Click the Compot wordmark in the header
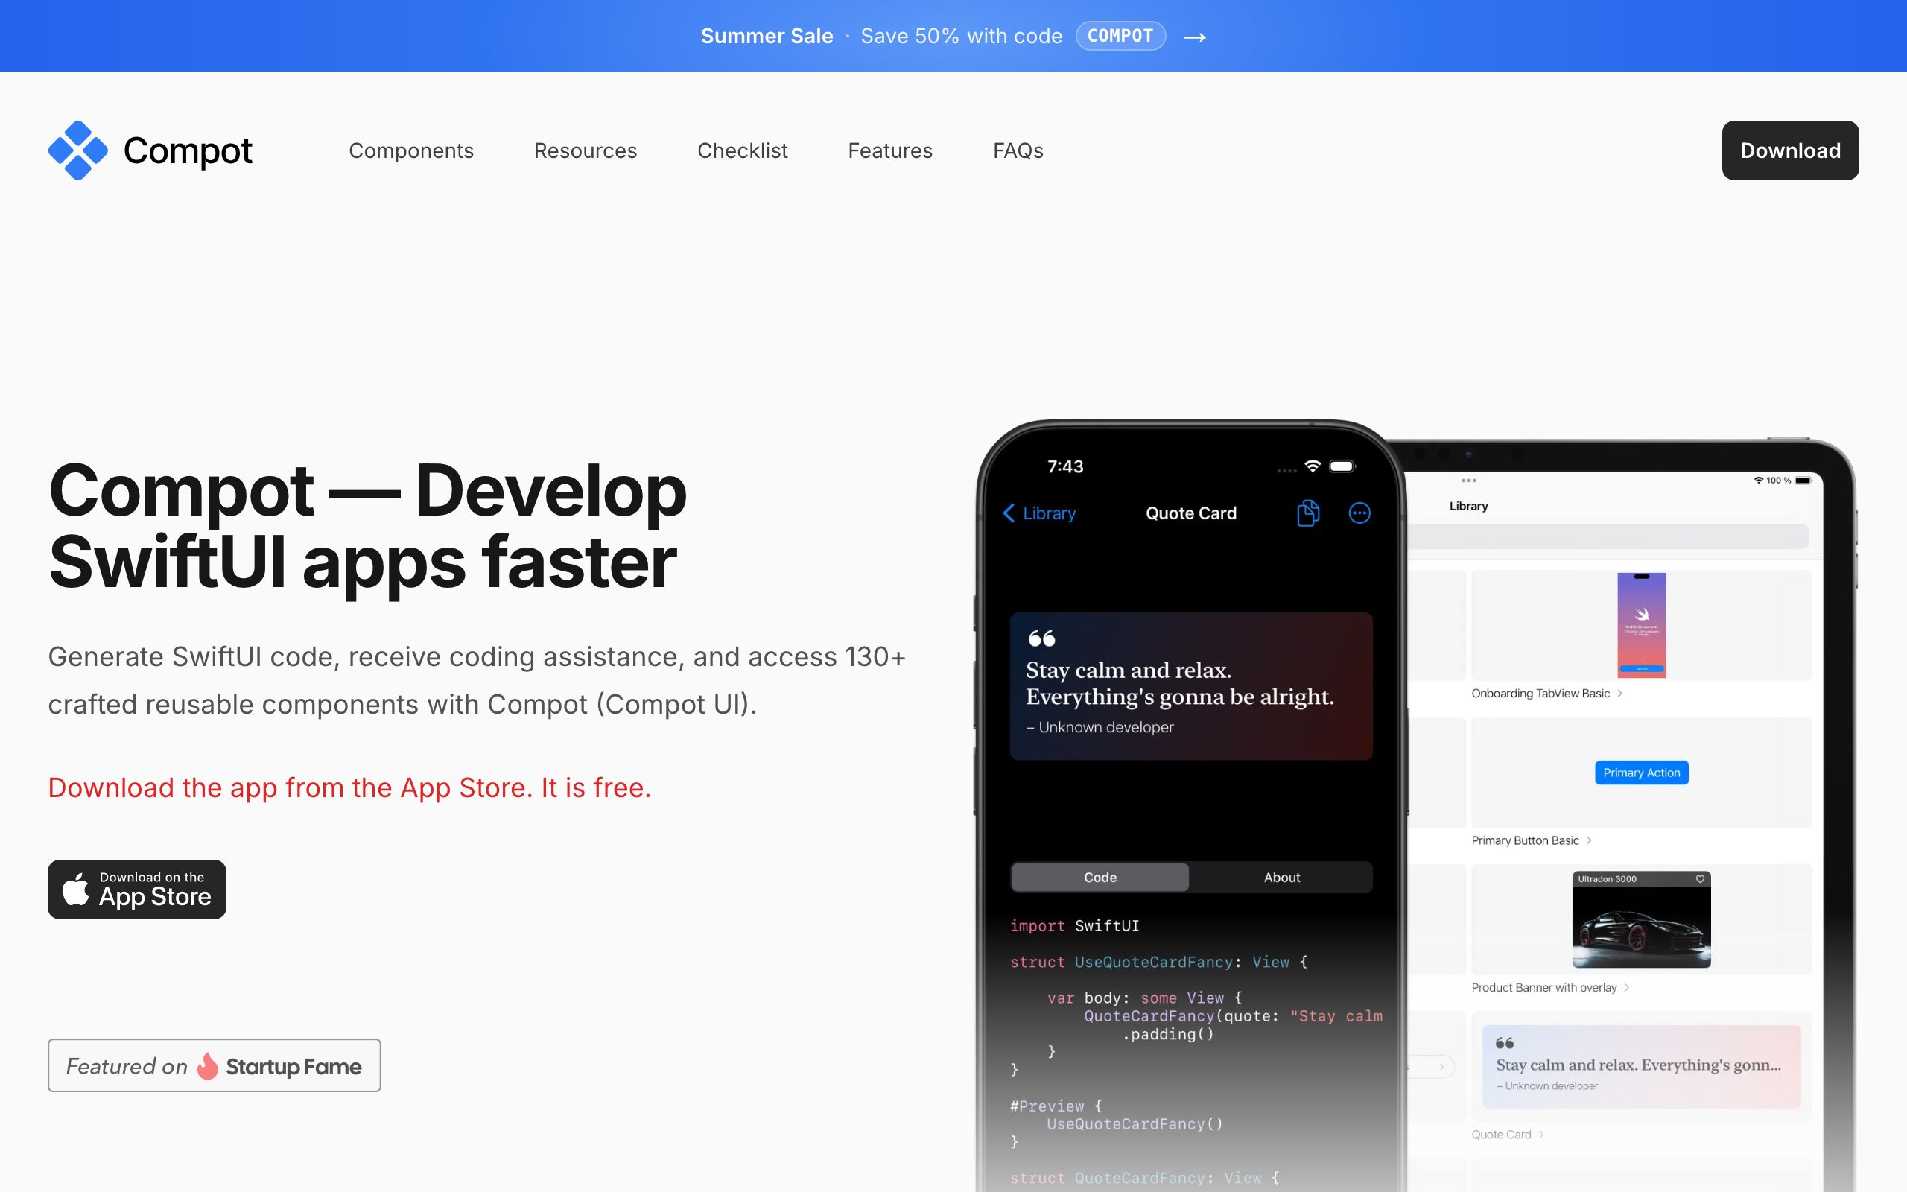The height and width of the screenshot is (1192, 1907). (188, 150)
